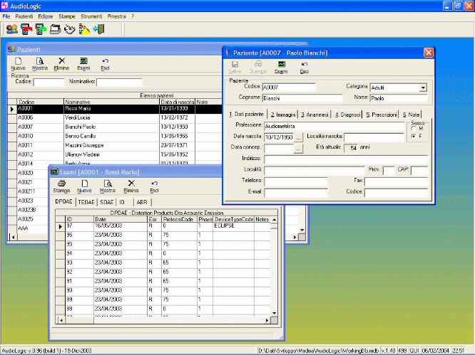Click the Professione field containing Audiometrista

click(334, 127)
